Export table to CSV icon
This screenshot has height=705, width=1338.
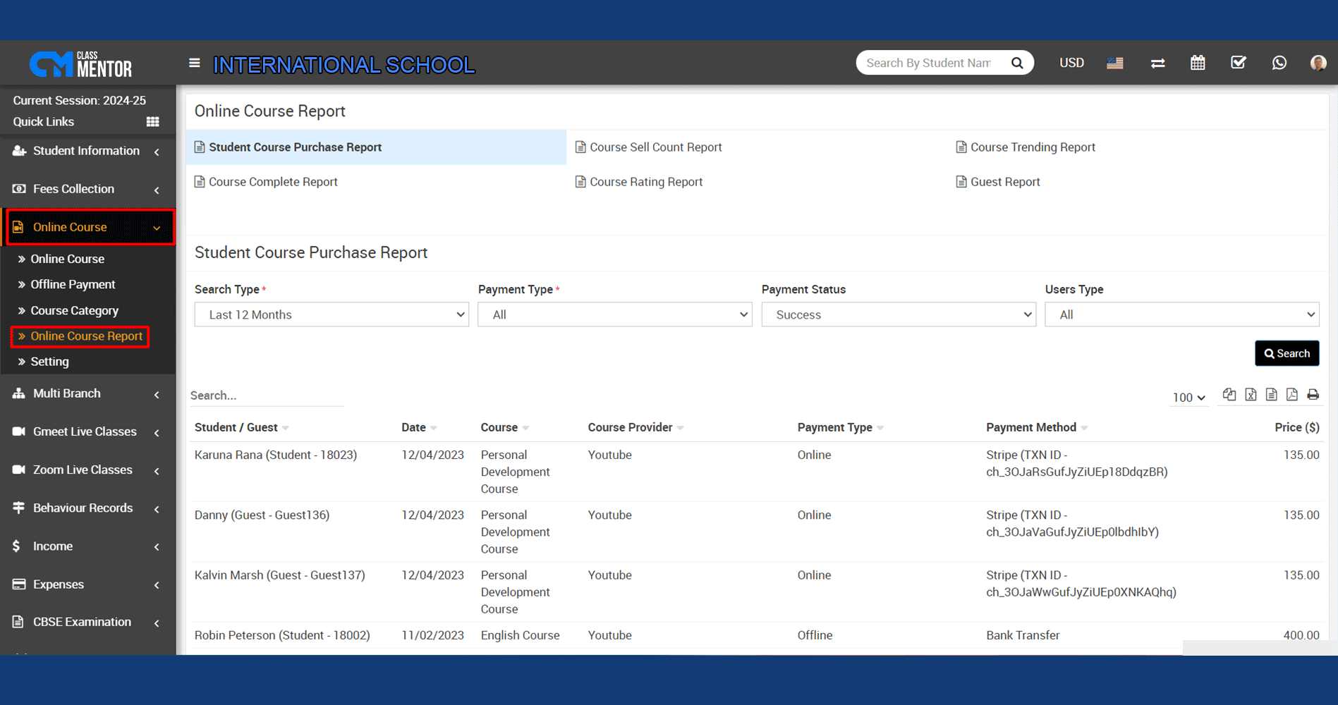1271,395
